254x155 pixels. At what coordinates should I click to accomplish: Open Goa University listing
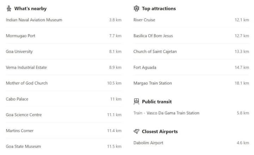point(64,51)
